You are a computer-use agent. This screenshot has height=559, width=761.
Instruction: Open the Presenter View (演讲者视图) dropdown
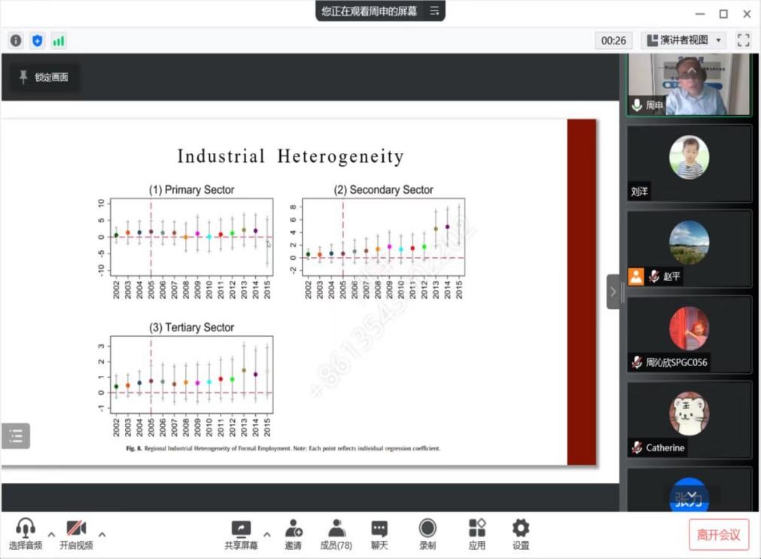(x=683, y=41)
